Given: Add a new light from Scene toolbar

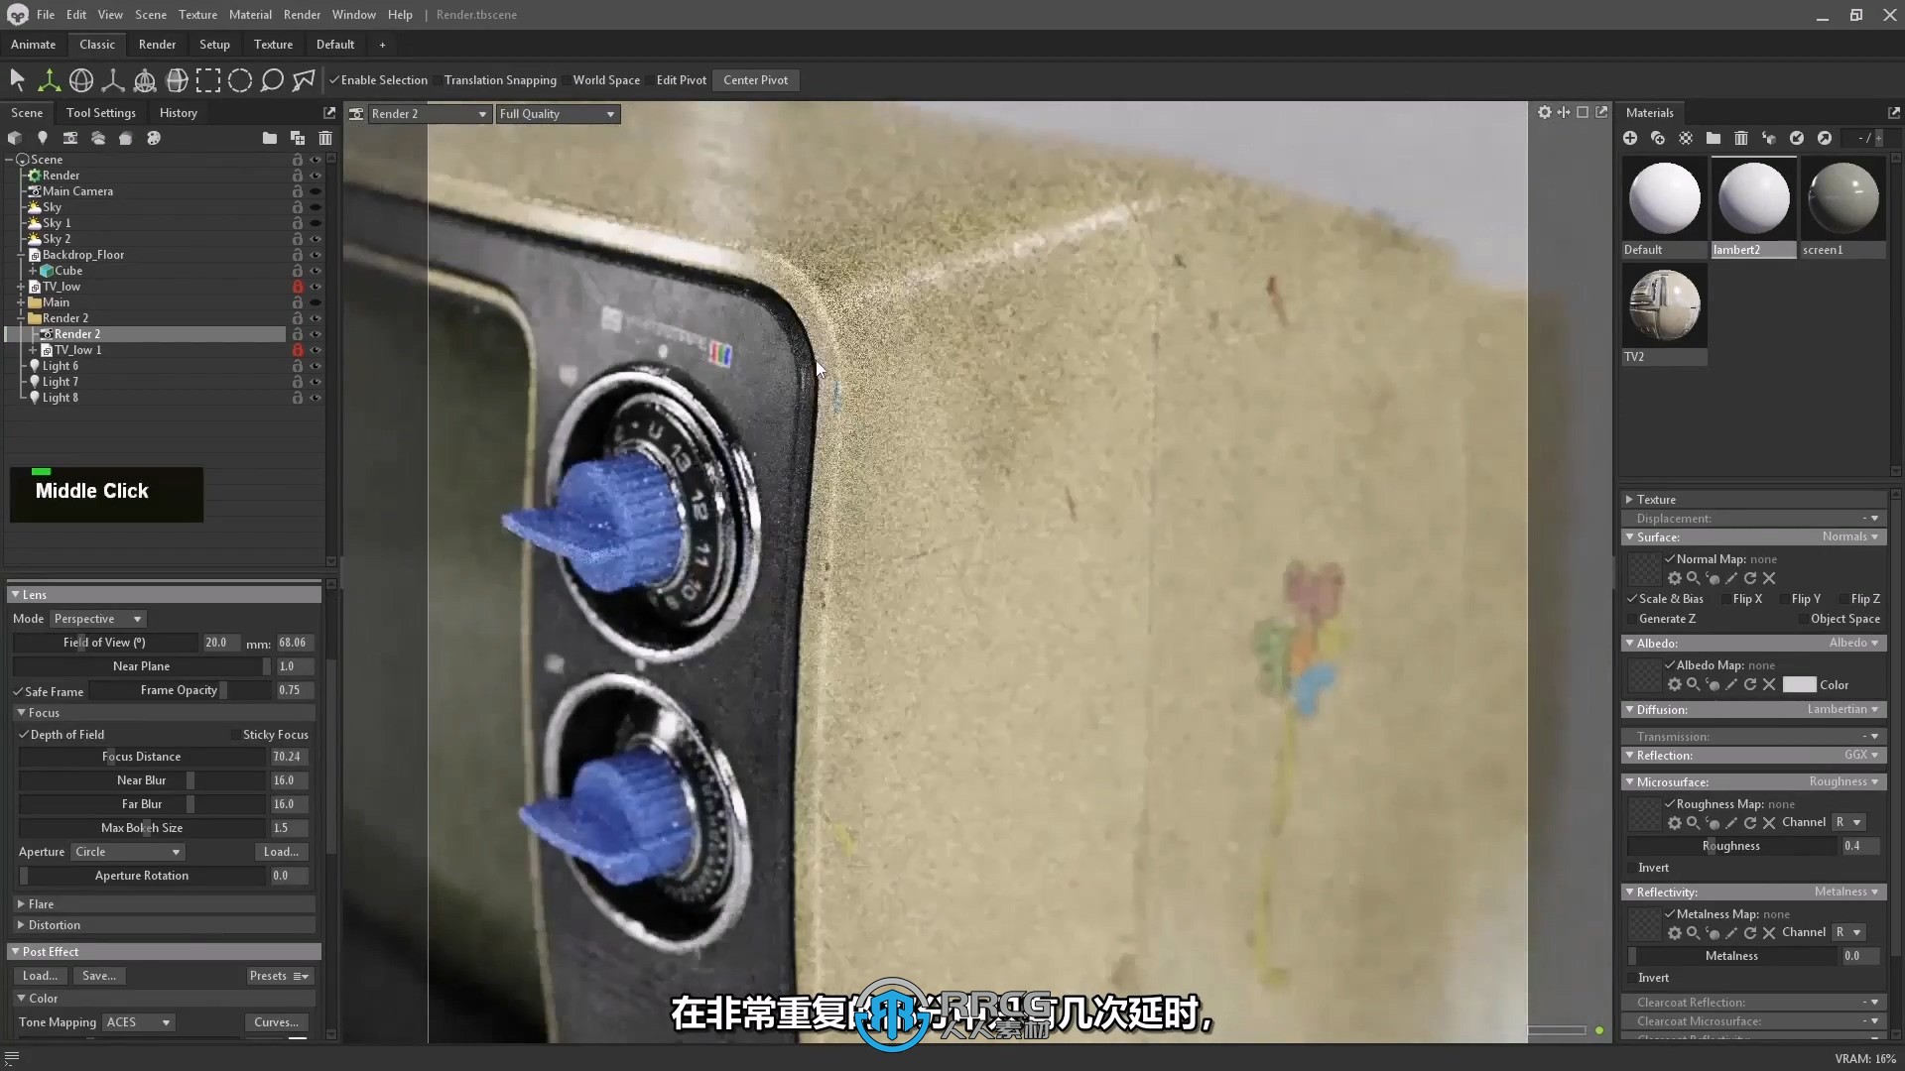Looking at the screenshot, I should [x=43, y=138].
